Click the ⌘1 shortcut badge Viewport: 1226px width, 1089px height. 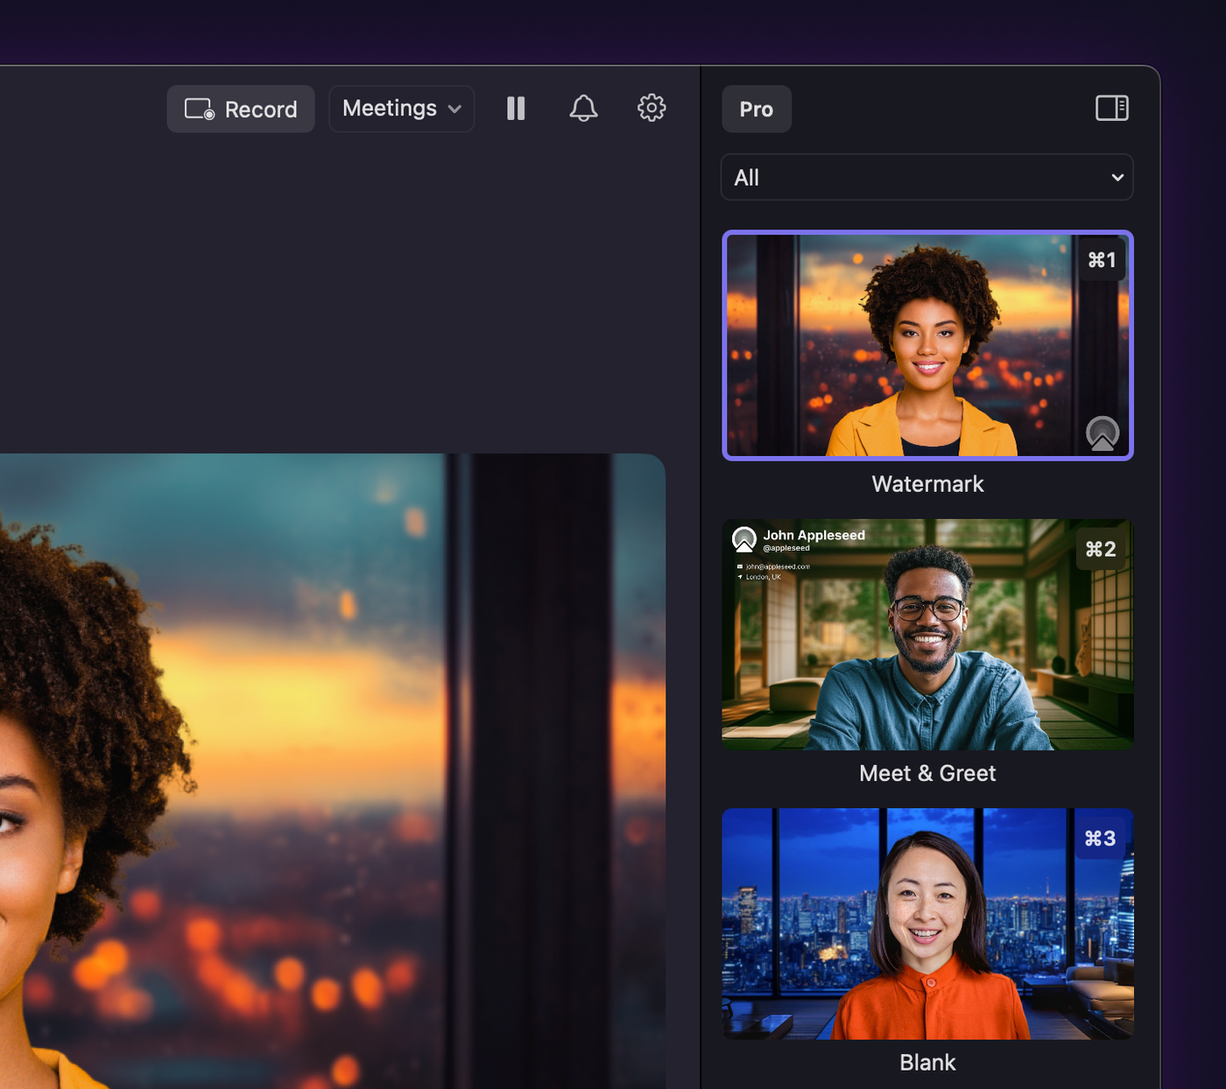(1102, 260)
